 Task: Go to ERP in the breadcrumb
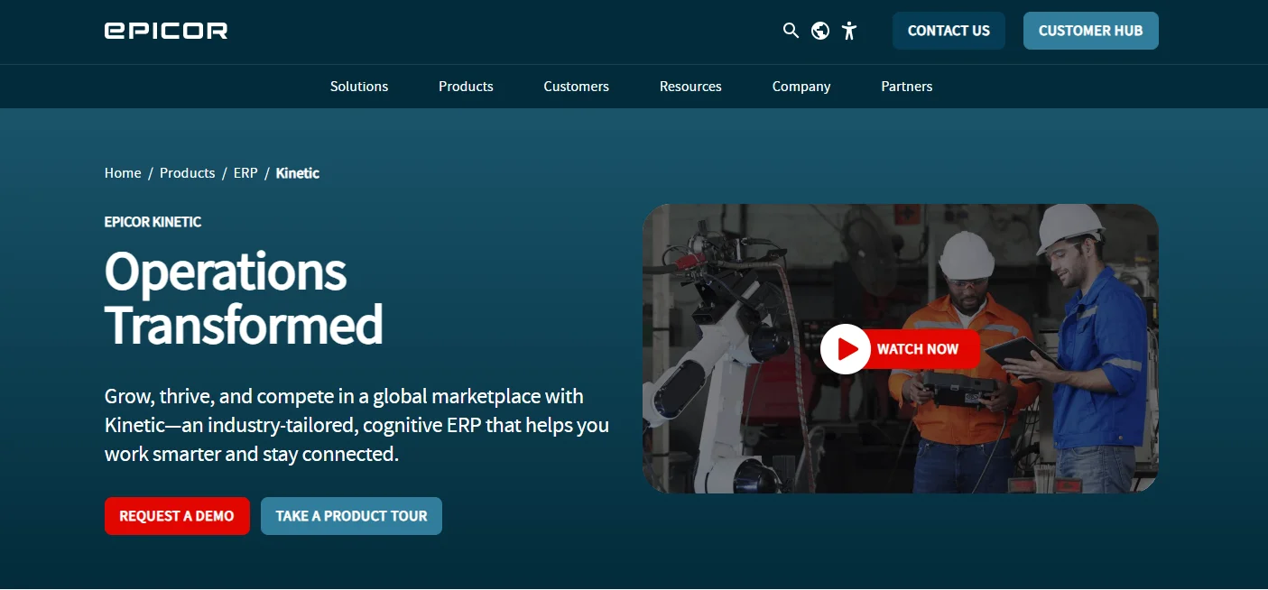(x=245, y=173)
